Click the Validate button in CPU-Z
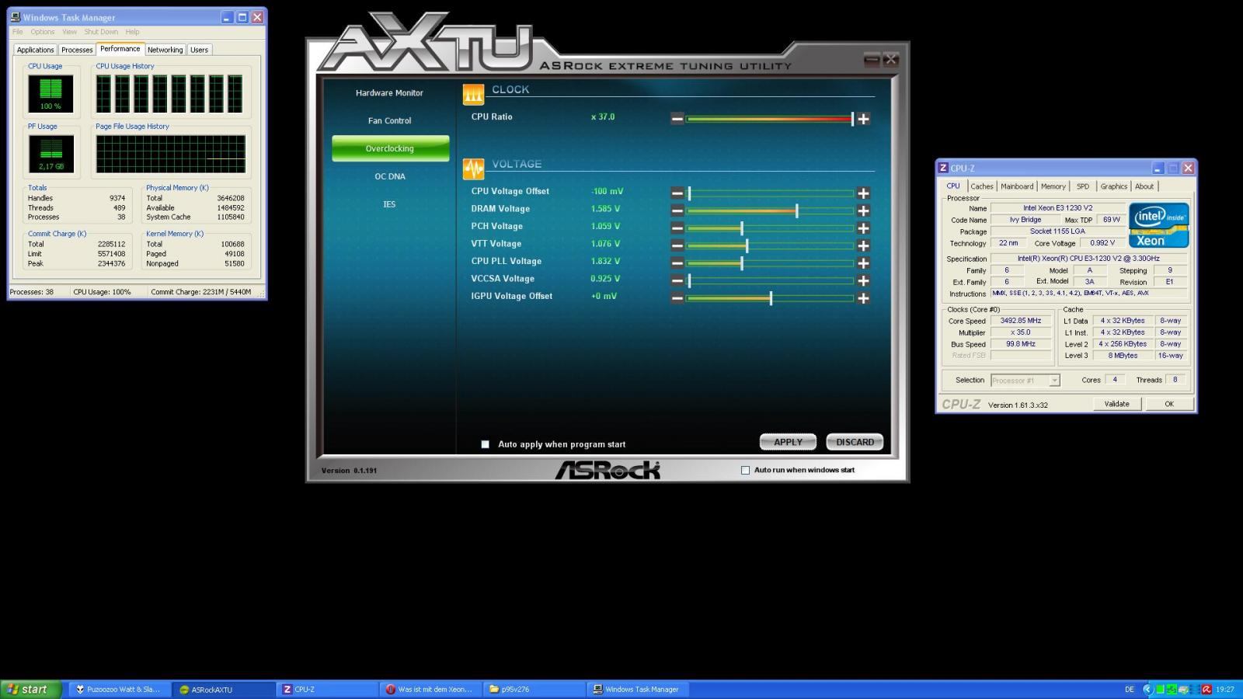This screenshot has height=699, width=1243. (x=1116, y=404)
